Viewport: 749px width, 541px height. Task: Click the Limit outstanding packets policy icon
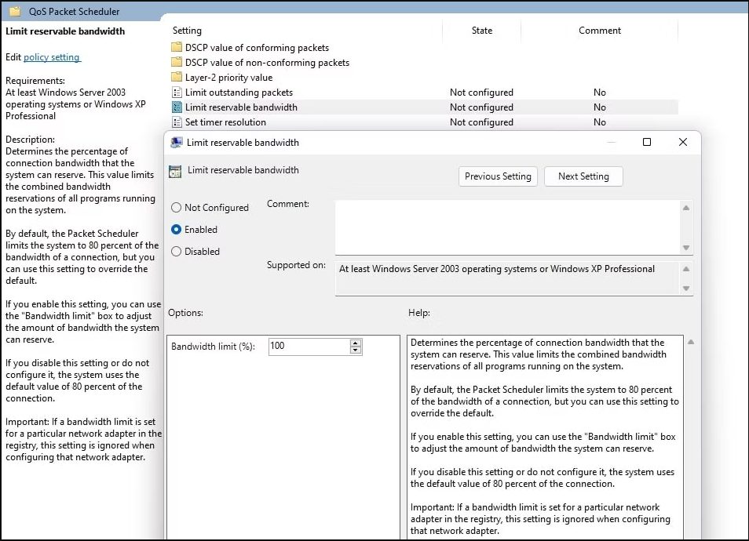pos(177,92)
